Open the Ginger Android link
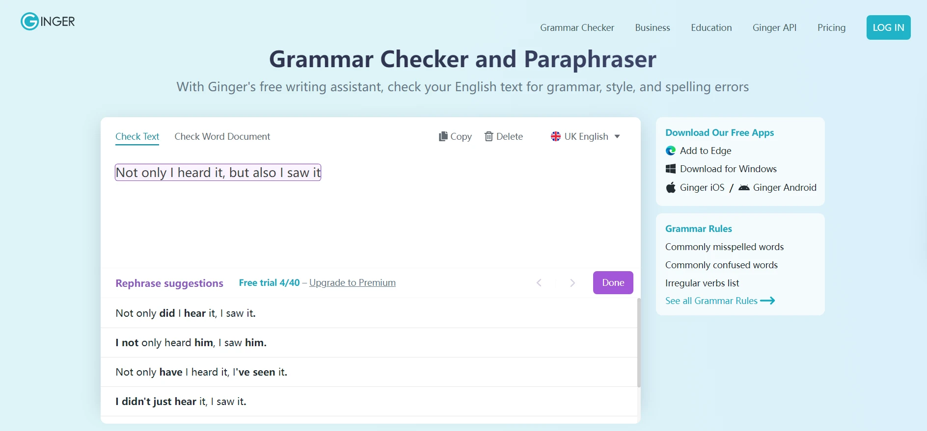The height and width of the screenshot is (431, 927). tap(785, 187)
